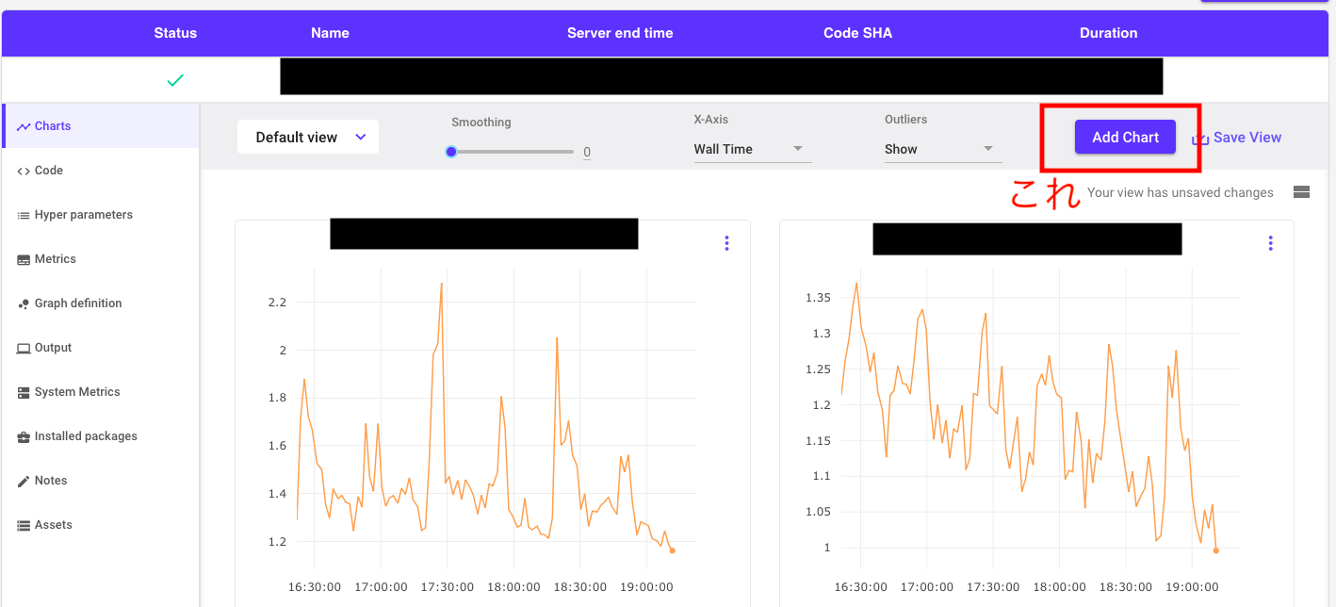This screenshot has height=607, width=1336.
Task: Open the Assets tab
Action: (x=53, y=525)
